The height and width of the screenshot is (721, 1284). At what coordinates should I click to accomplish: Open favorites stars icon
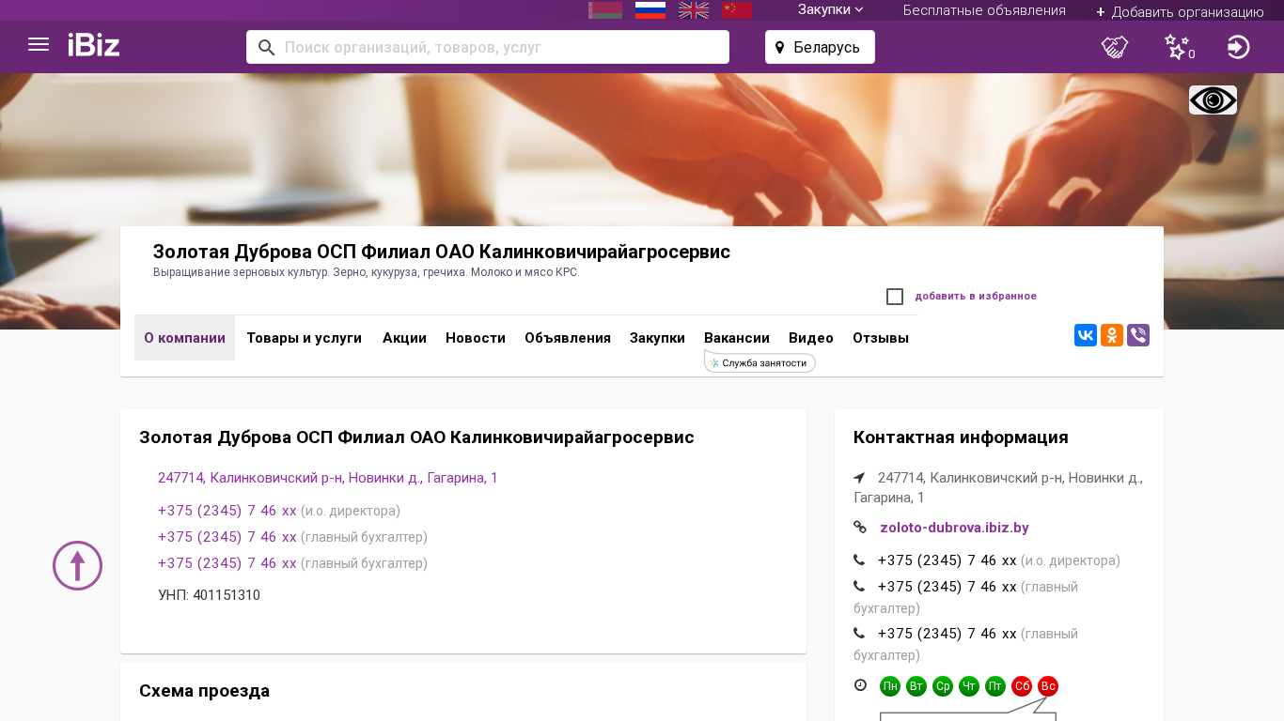coord(1177,47)
